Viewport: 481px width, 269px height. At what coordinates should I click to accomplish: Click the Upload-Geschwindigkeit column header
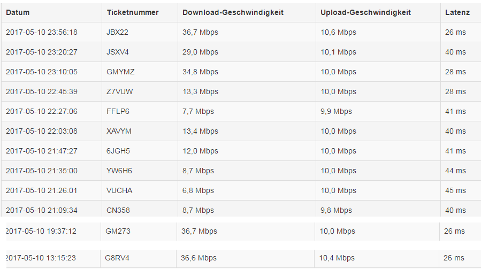[x=365, y=13]
